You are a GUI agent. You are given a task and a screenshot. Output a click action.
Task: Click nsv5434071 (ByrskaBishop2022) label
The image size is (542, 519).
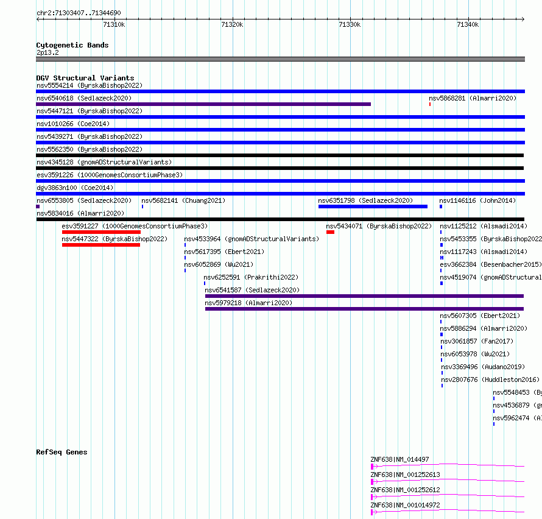pyautogui.click(x=379, y=226)
